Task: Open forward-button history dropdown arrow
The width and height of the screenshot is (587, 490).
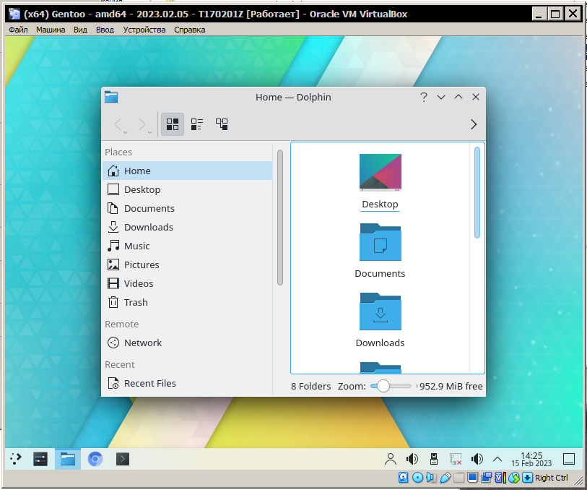Action: pos(149,132)
